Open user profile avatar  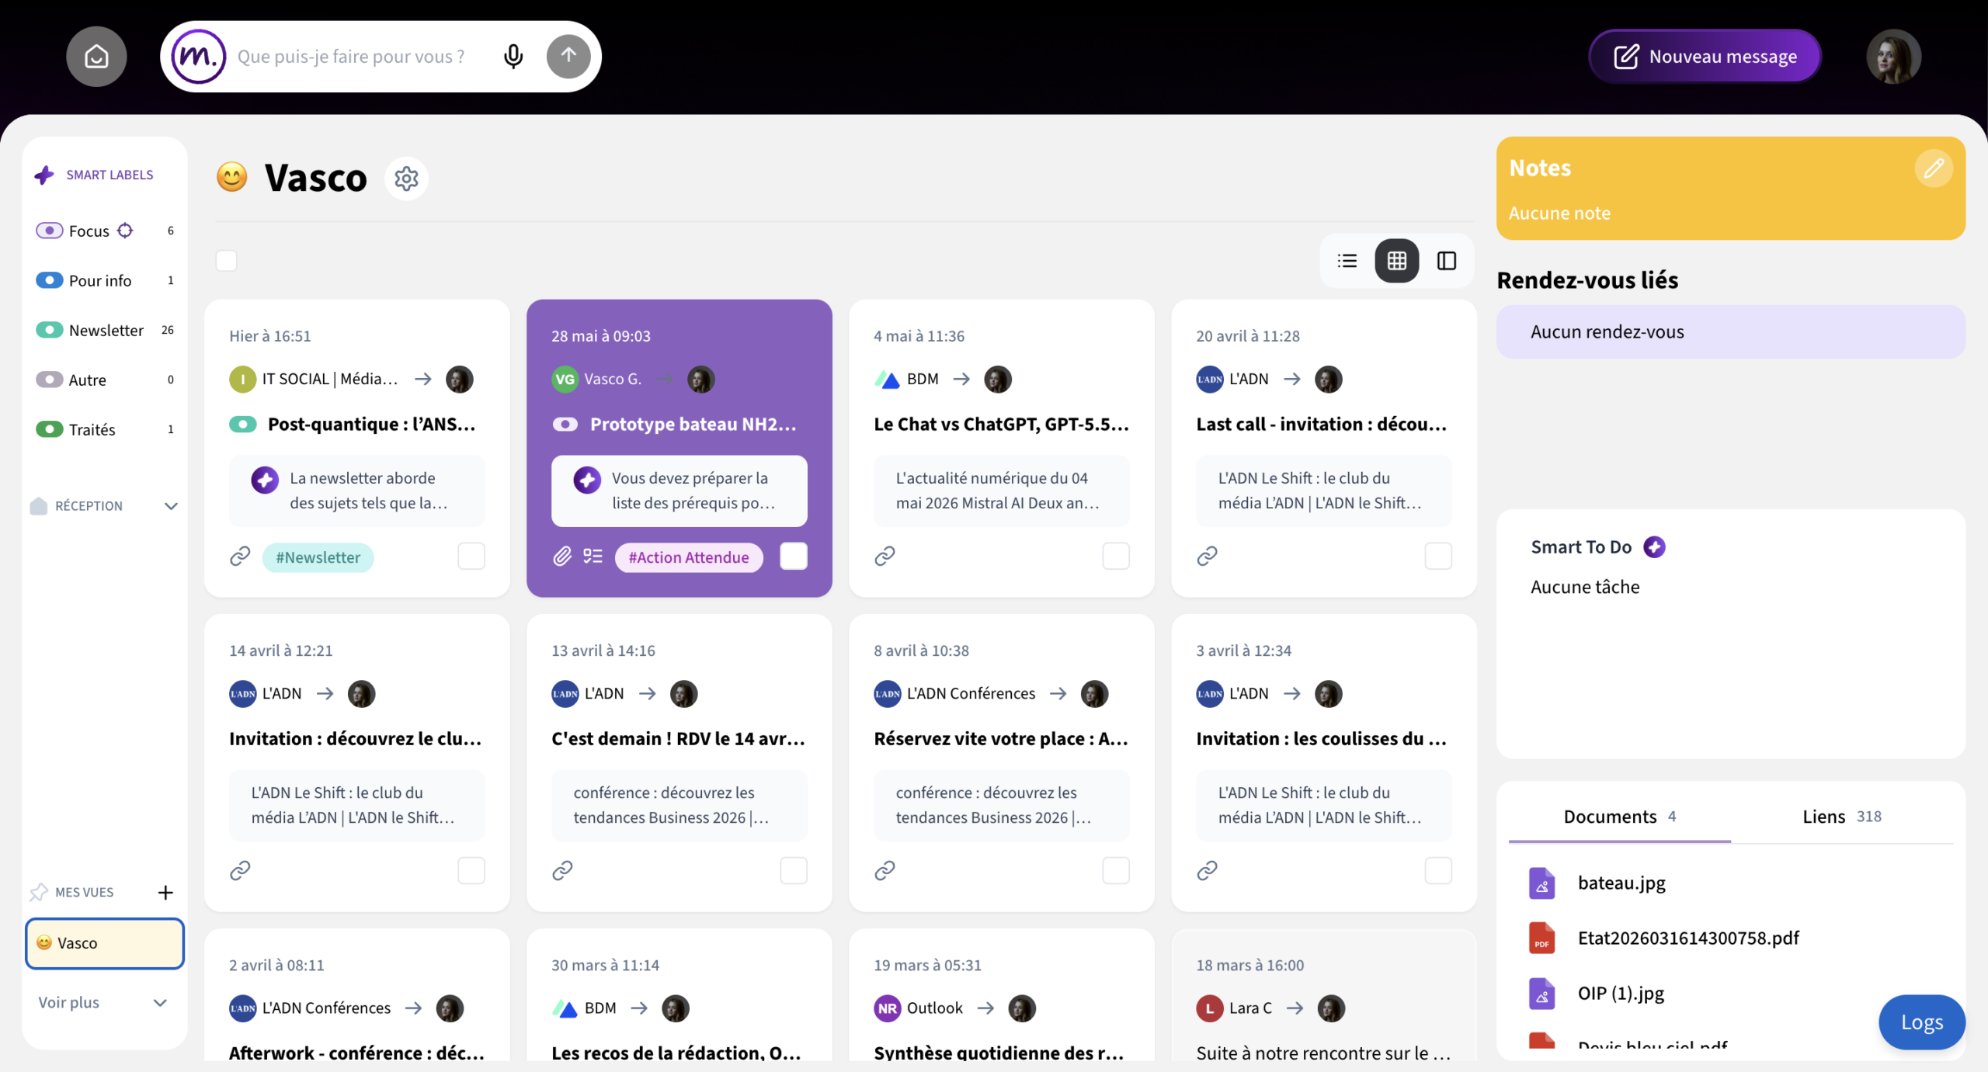(1894, 56)
